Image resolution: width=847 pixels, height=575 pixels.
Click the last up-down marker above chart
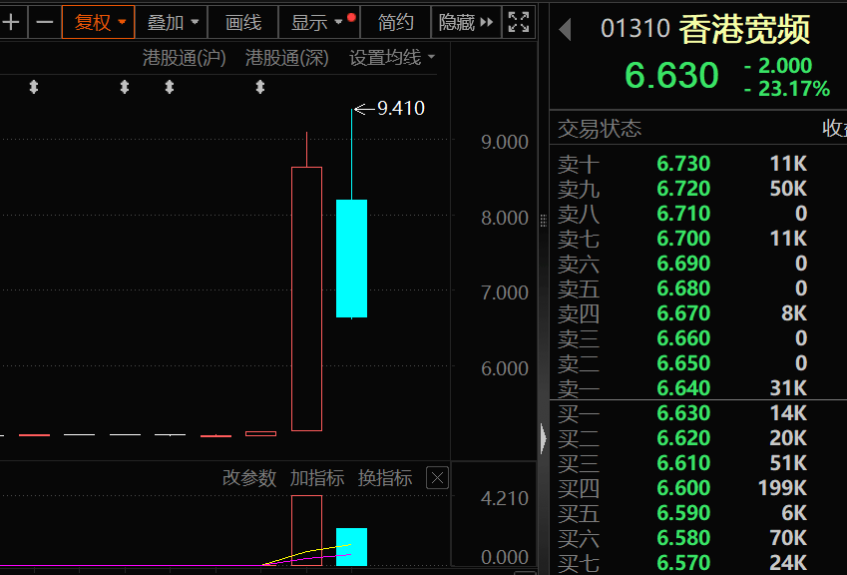pos(260,88)
